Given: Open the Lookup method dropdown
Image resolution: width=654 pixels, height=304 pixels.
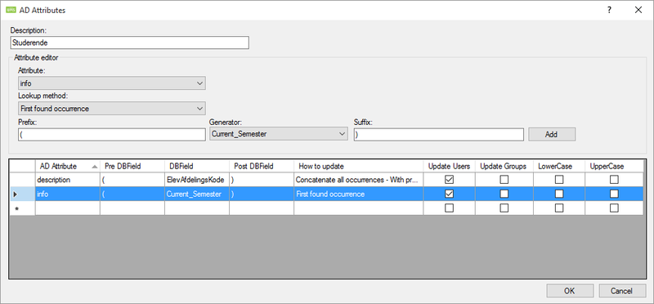Looking at the screenshot, I should (x=112, y=109).
